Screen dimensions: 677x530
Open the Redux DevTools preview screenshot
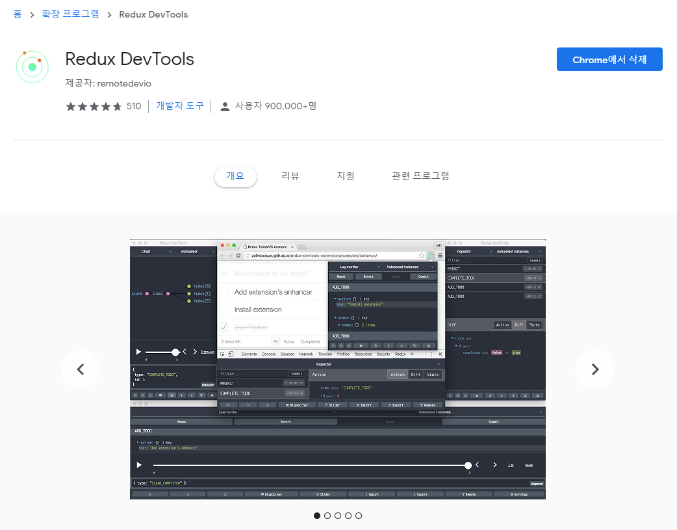coord(338,369)
